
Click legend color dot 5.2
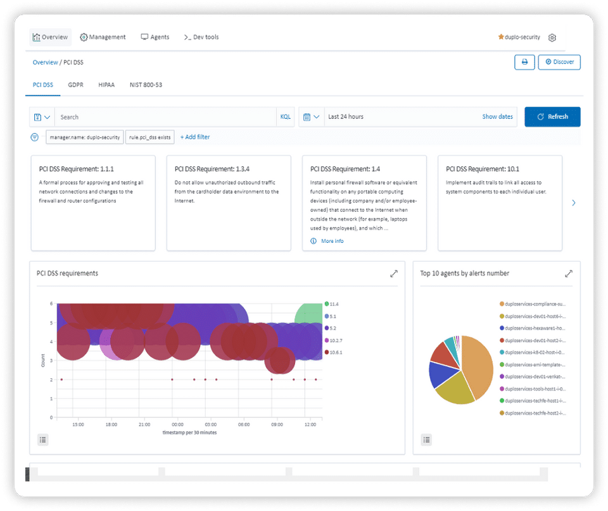tap(327, 328)
